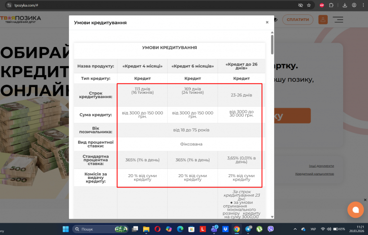Click the ТвояПозика logo
Image resolution: width=368 pixels, height=235 pixels.
[21, 19]
